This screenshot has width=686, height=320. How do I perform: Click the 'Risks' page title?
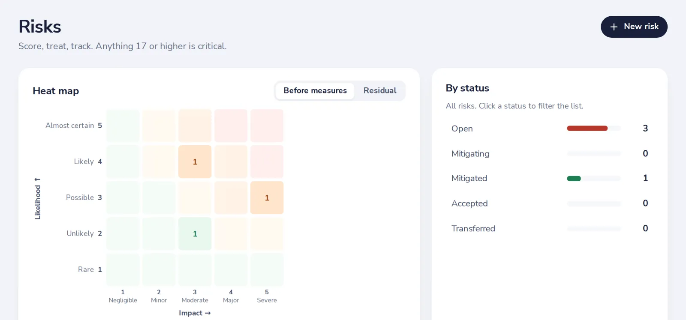tap(40, 27)
